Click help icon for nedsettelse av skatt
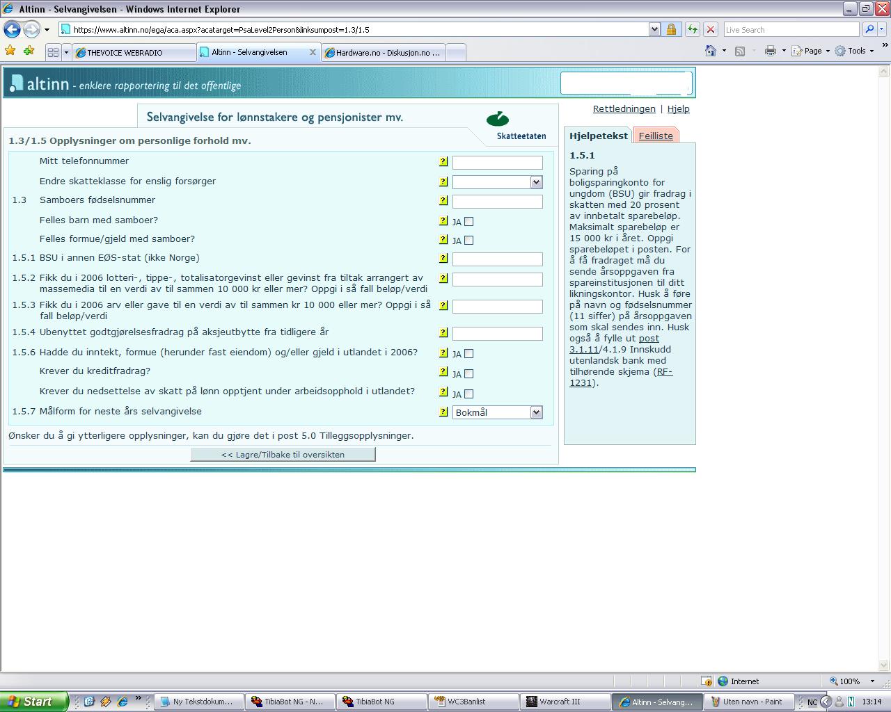The width and height of the screenshot is (891, 712). click(x=443, y=391)
